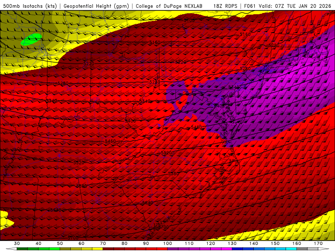The width and height of the screenshot is (335, 251).
Task: Select the olive swatch just above 50
Action: (65, 249)
